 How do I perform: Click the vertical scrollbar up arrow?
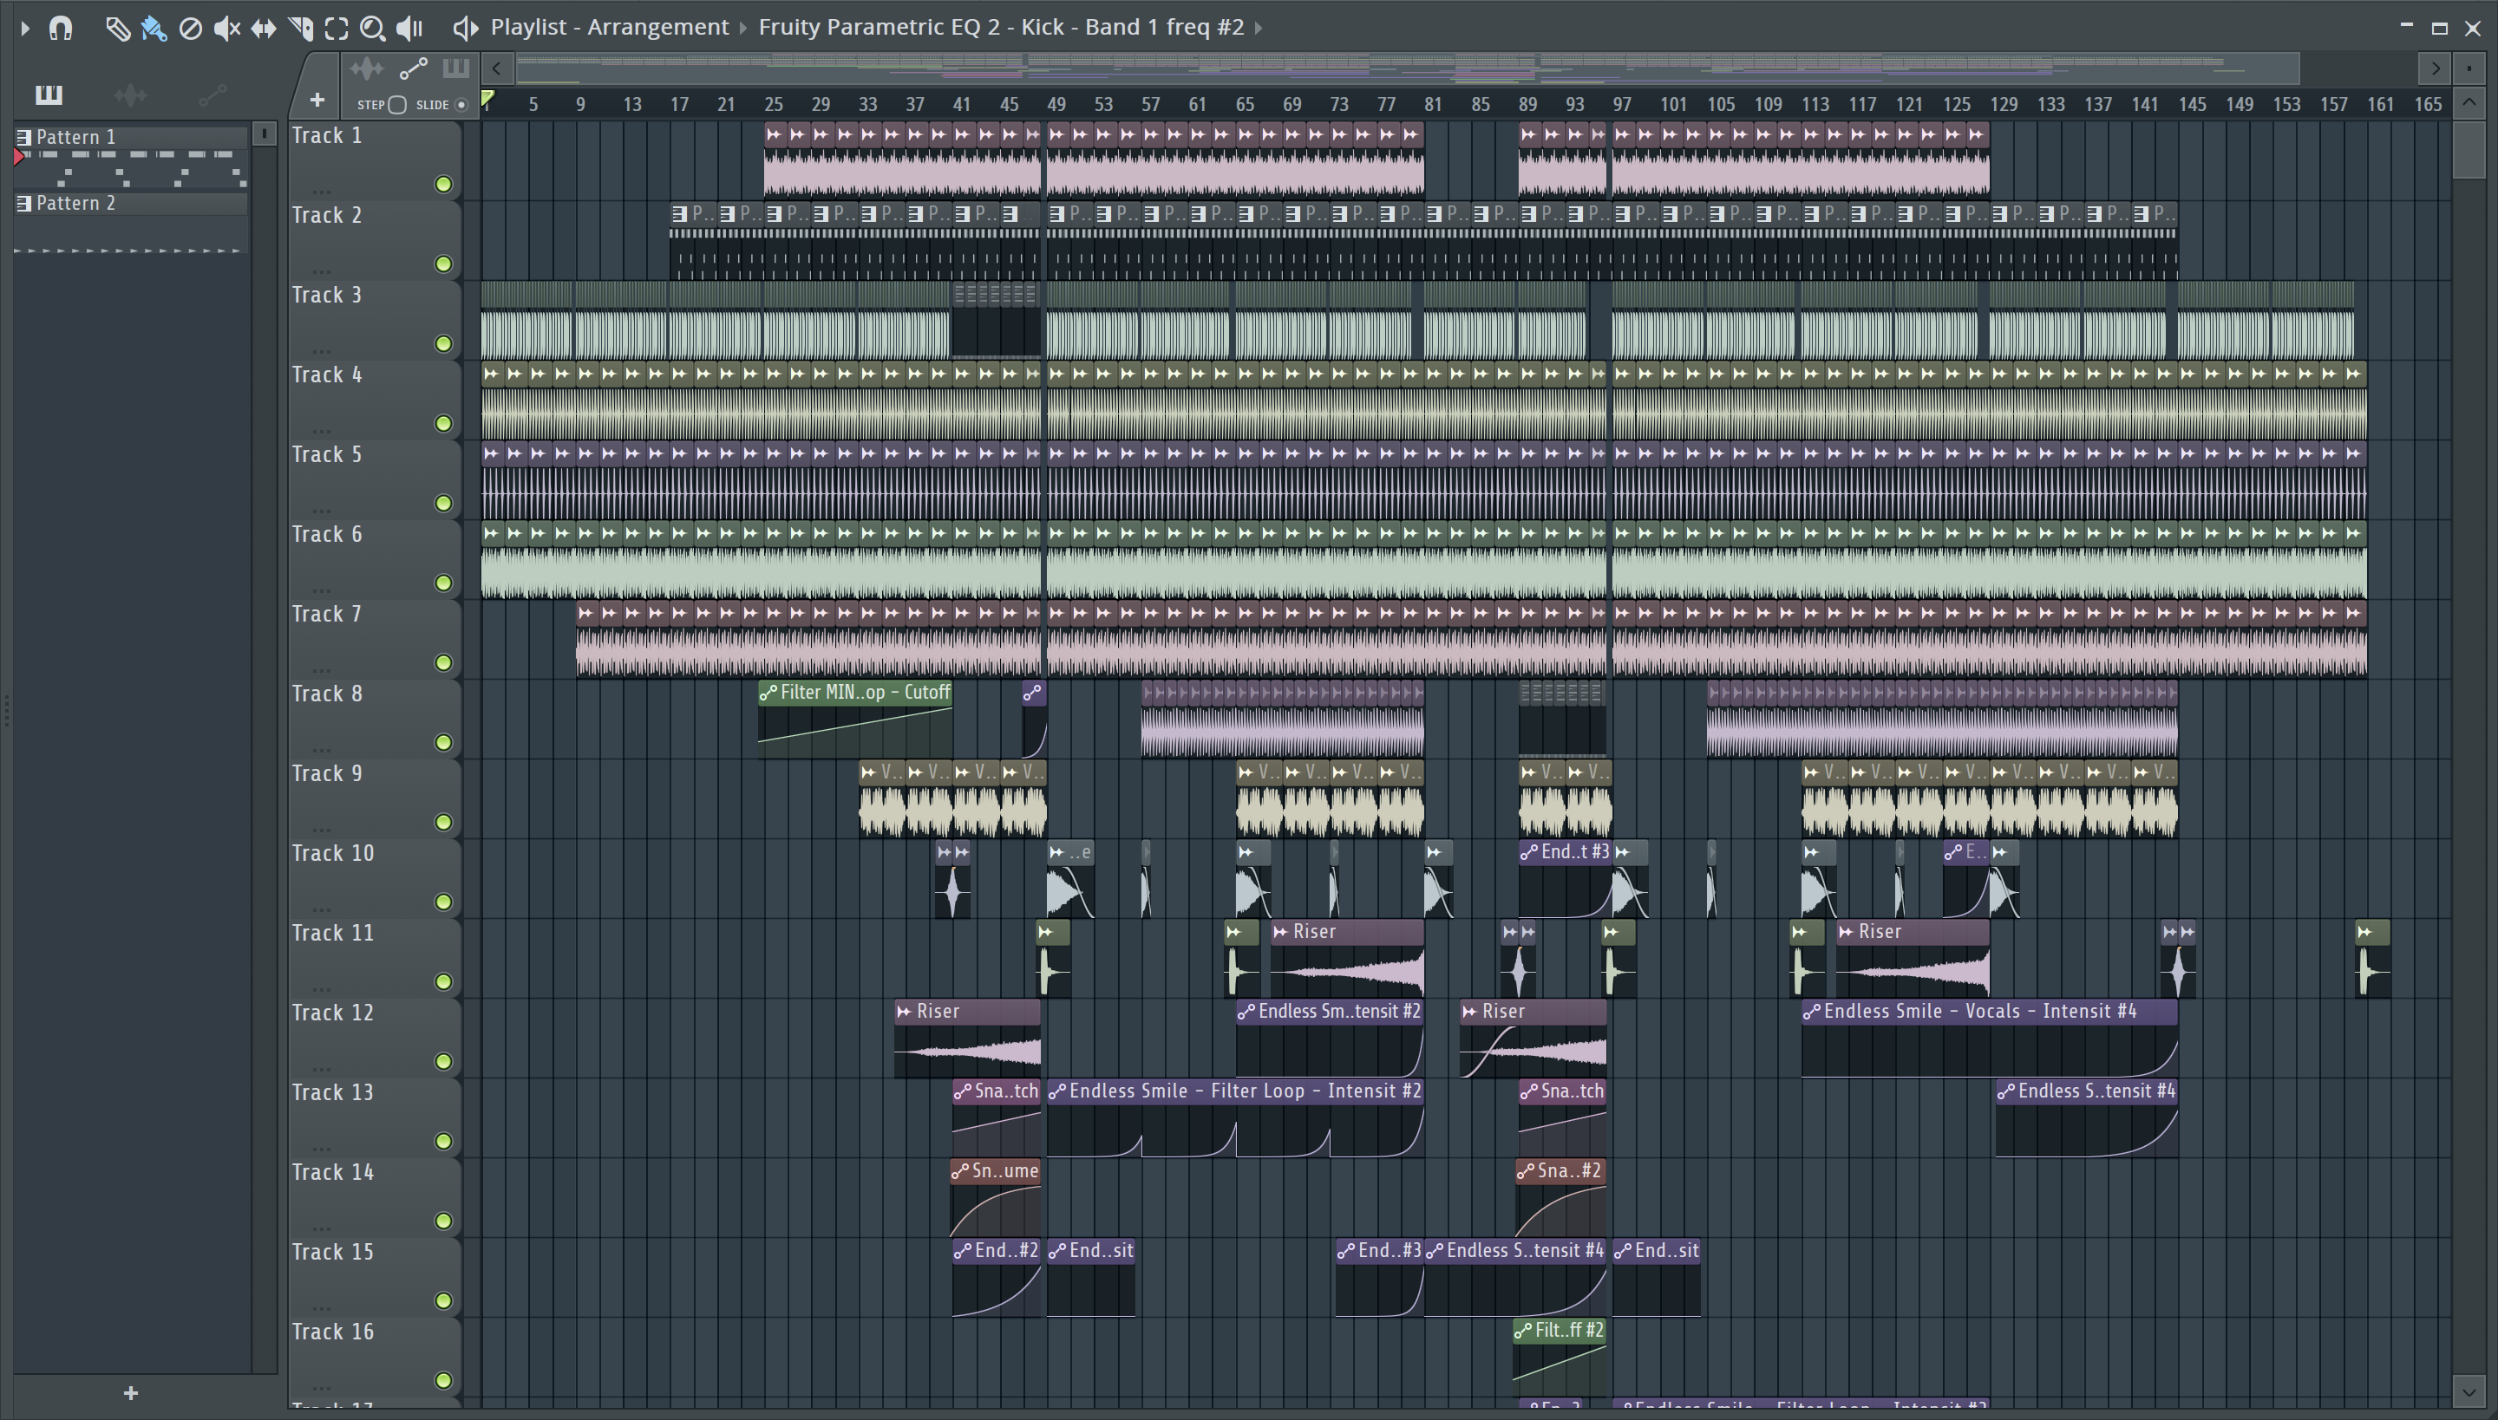2469,101
